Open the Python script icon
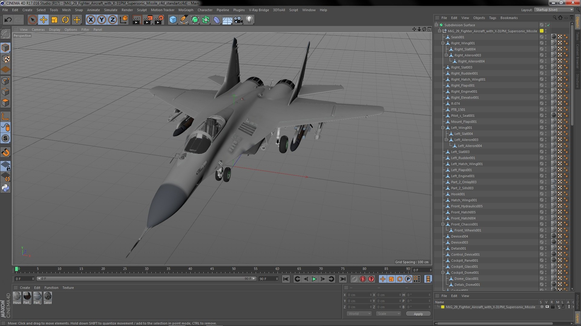This screenshot has height=326, width=581. coord(5,188)
